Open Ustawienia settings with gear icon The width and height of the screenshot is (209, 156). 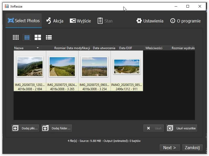click(x=150, y=21)
